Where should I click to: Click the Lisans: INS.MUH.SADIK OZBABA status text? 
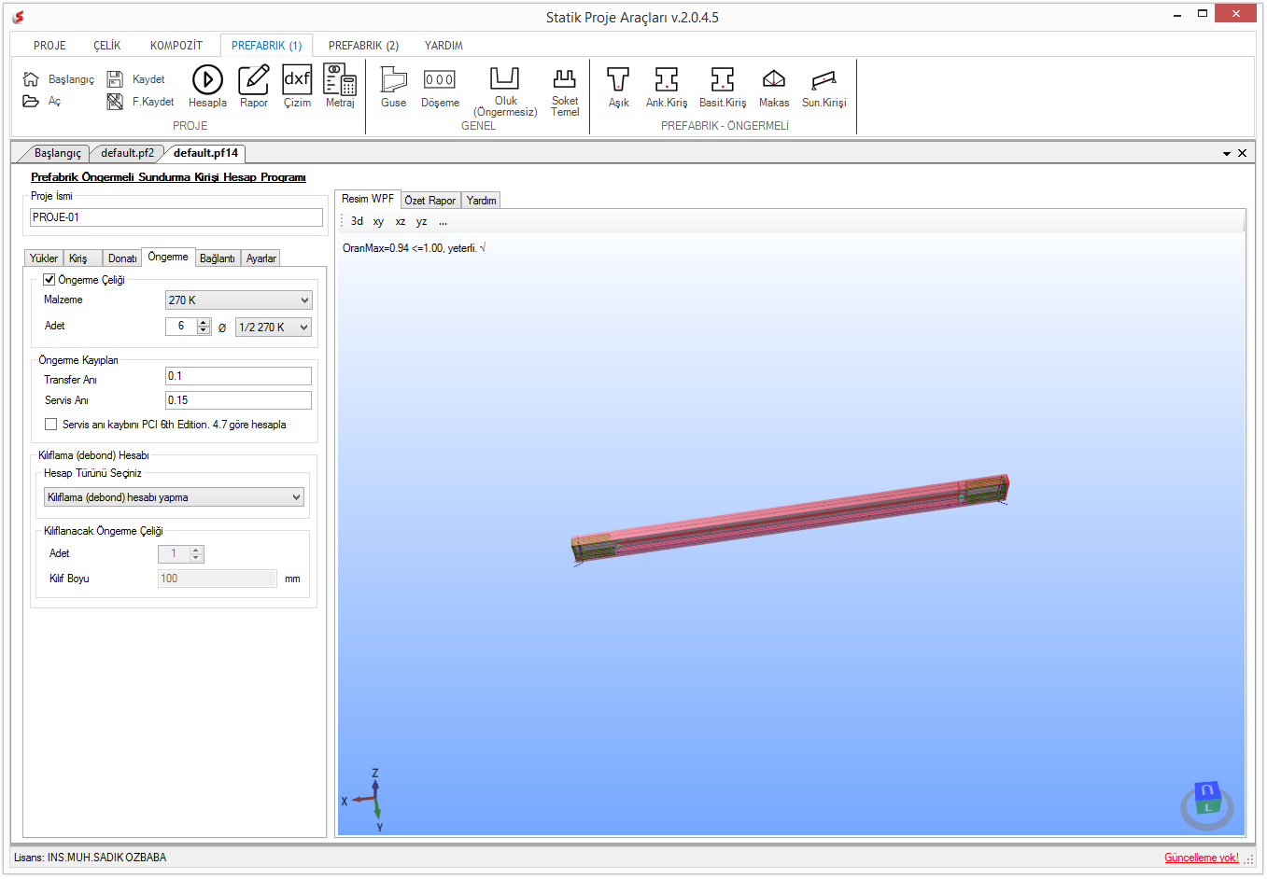pos(91,858)
